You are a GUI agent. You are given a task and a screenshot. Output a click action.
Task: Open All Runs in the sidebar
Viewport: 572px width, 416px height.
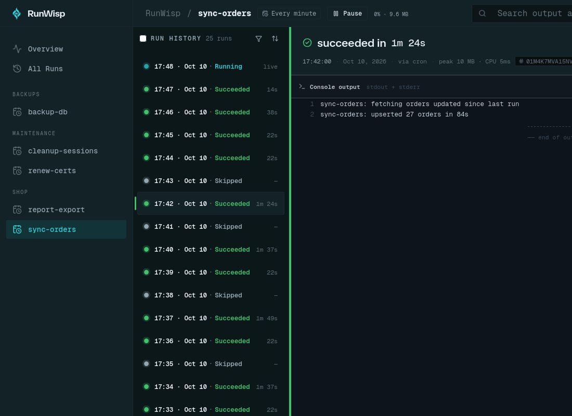67,69
